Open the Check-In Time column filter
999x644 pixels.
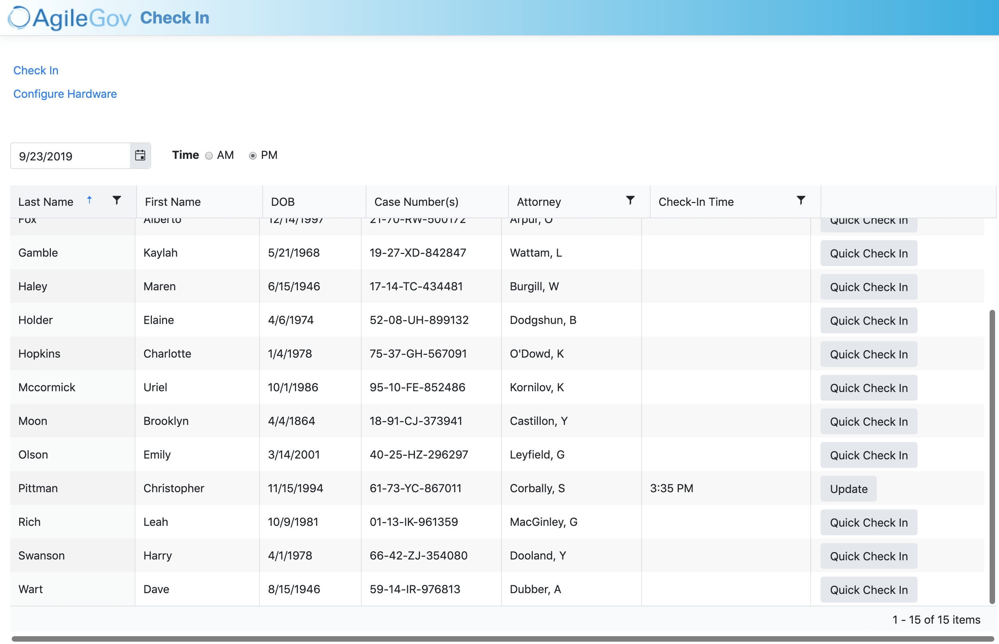(x=801, y=201)
